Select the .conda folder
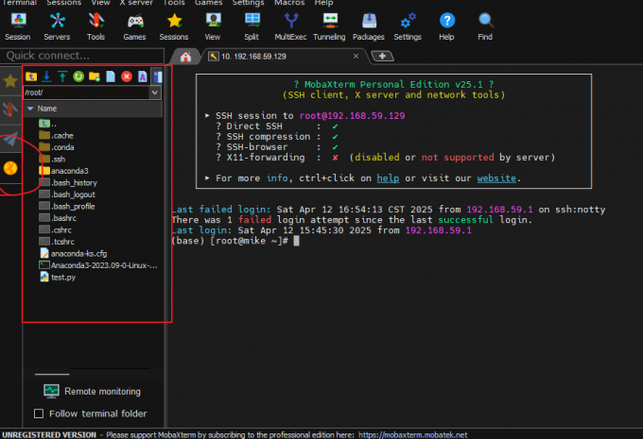643x439 pixels. (x=57, y=147)
